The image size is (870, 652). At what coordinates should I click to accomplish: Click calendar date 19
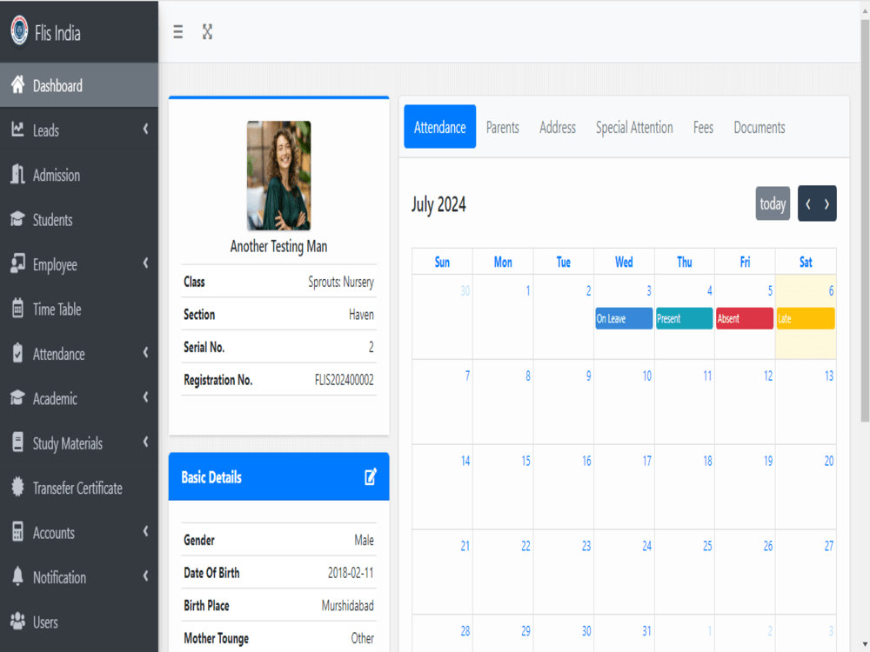(x=768, y=461)
